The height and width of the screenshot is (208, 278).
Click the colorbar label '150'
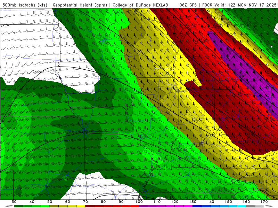coord(228,202)
